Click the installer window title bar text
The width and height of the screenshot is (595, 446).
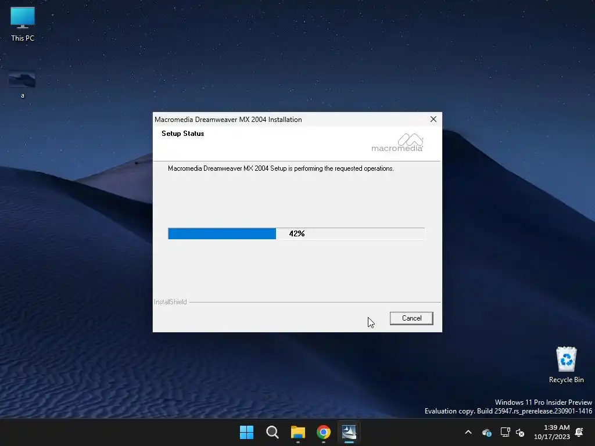(228, 120)
